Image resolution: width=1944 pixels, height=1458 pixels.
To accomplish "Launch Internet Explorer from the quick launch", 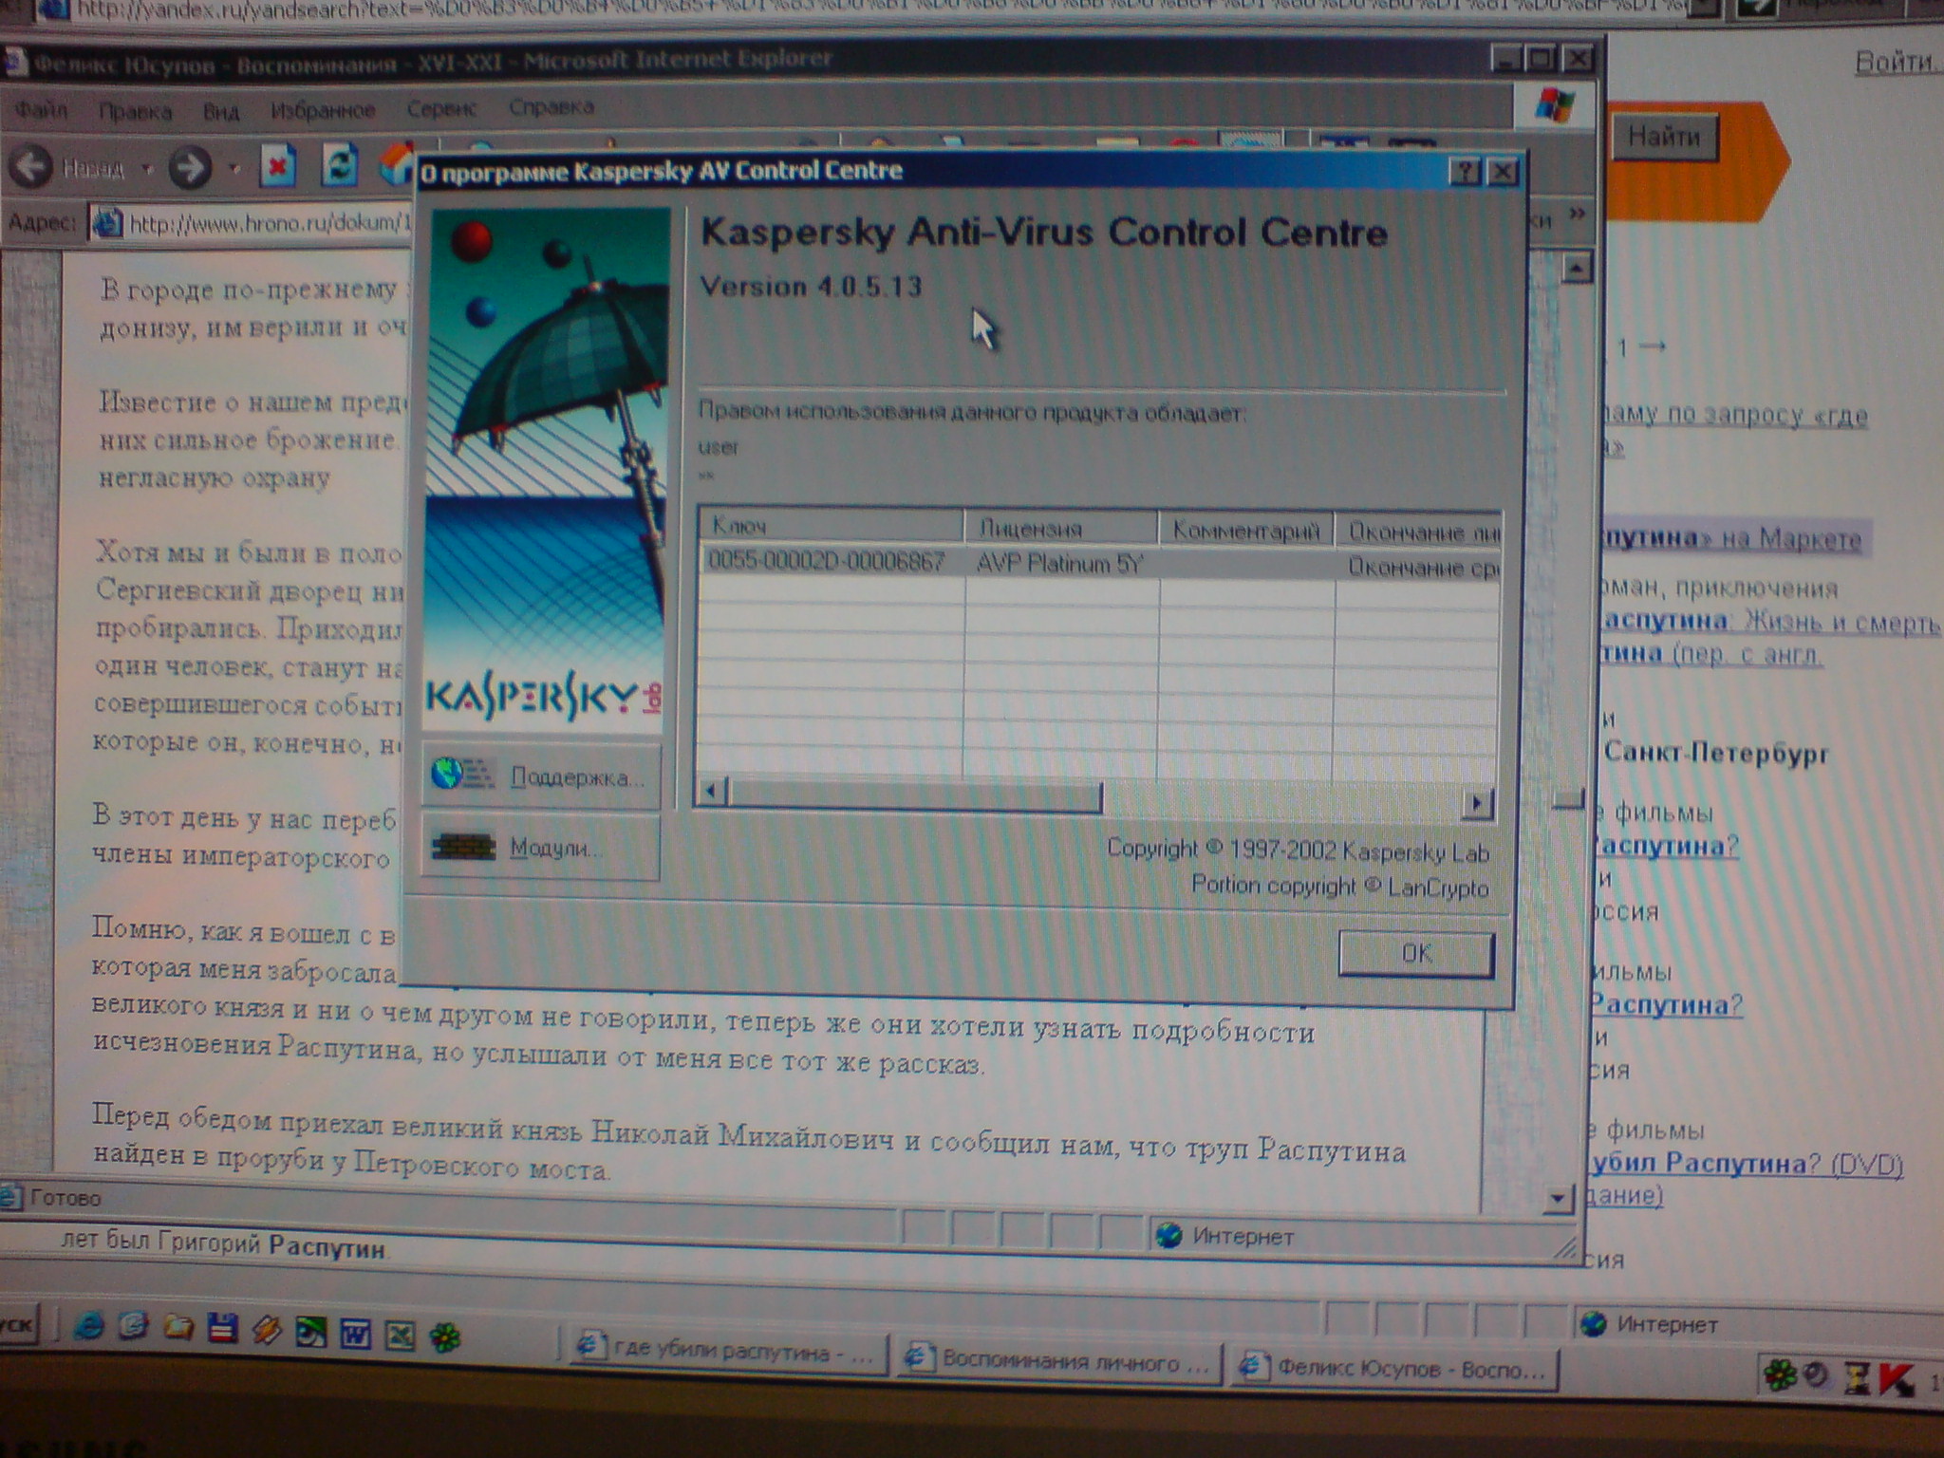I will 88,1327.
